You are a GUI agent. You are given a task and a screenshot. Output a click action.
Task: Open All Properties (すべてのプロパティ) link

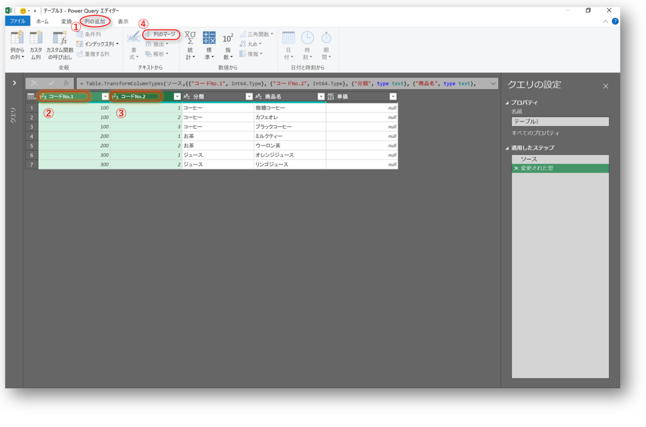(x=536, y=133)
